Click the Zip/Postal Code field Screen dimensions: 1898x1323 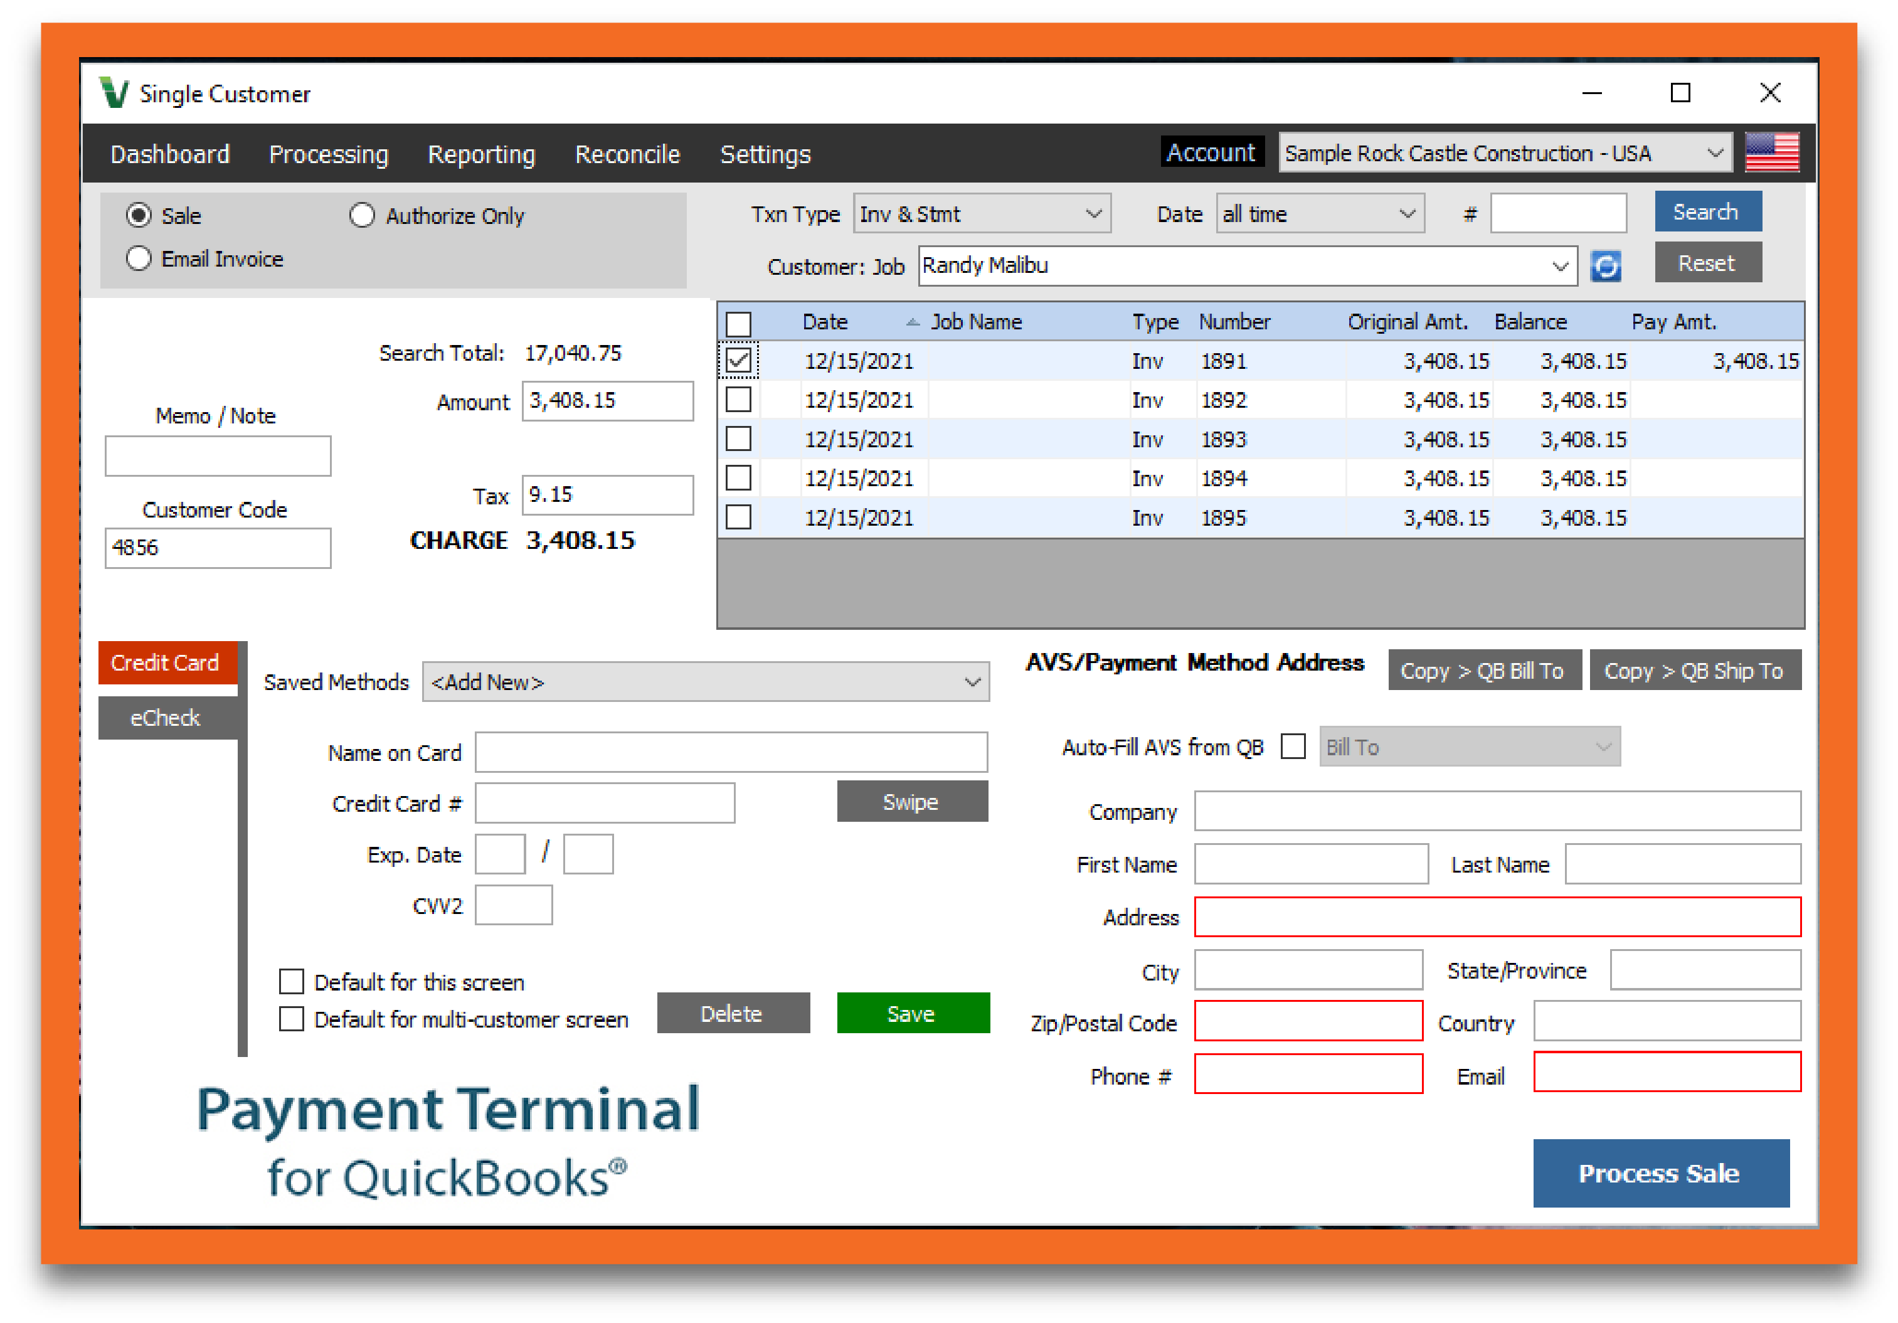pos(1308,1022)
